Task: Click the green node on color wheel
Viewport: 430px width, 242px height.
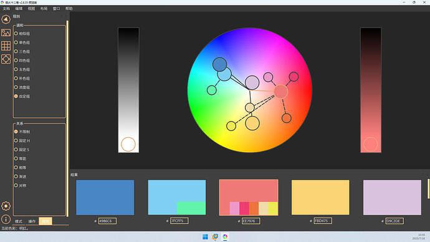Action: [212, 90]
